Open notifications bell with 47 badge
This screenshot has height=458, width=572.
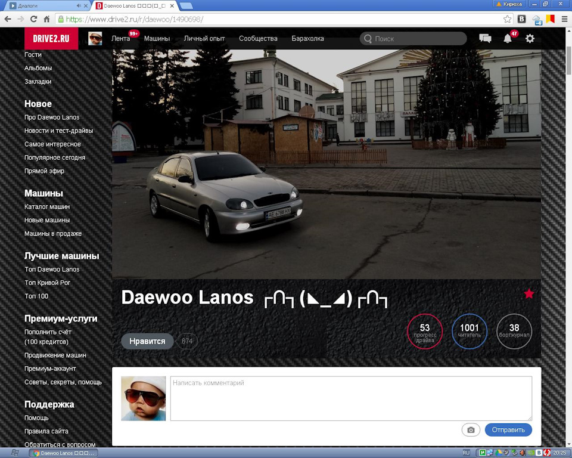pyautogui.click(x=508, y=38)
